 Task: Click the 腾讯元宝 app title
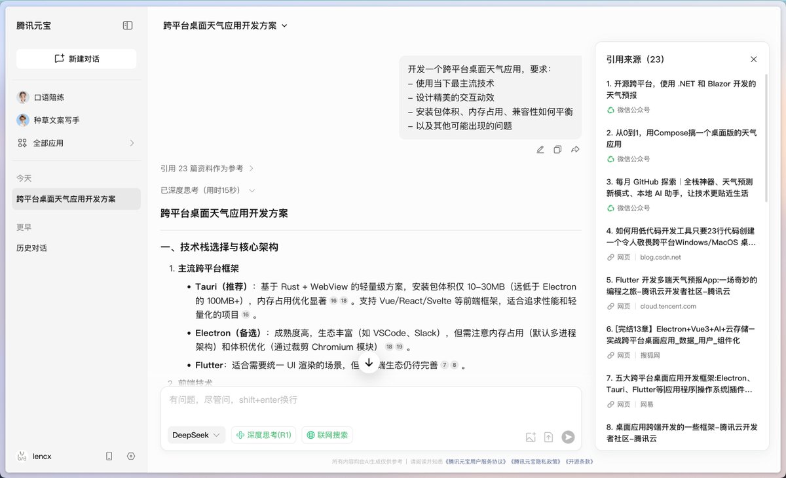click(33, 26)
